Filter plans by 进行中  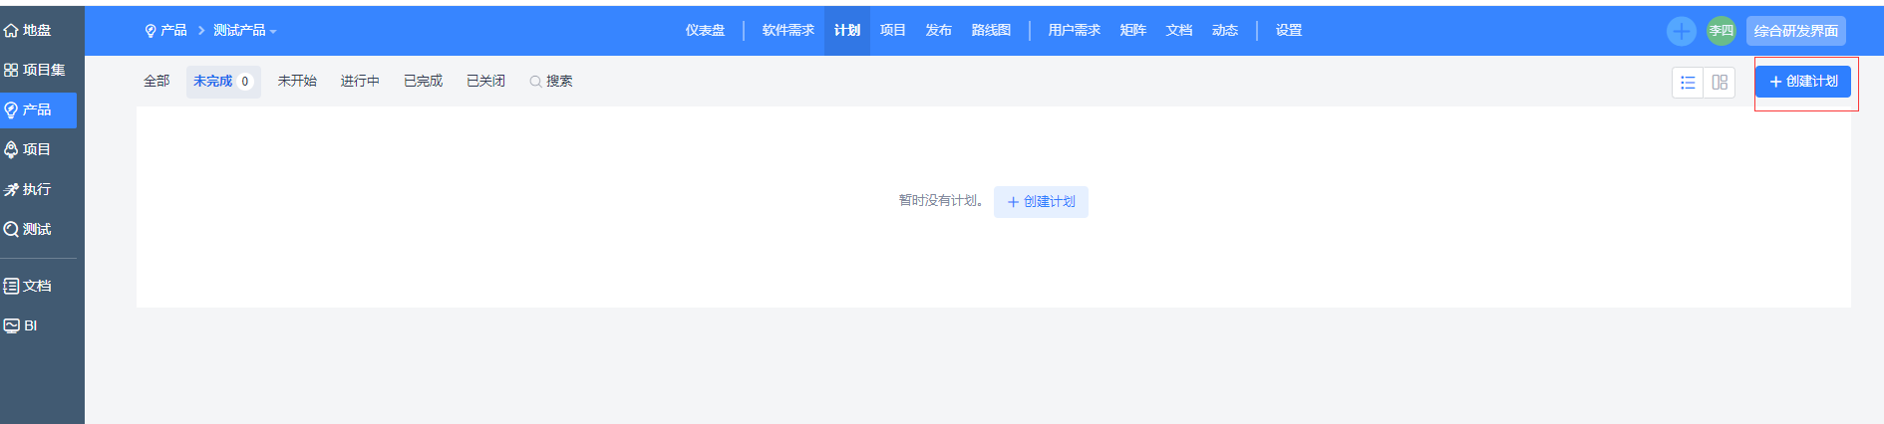360,82
